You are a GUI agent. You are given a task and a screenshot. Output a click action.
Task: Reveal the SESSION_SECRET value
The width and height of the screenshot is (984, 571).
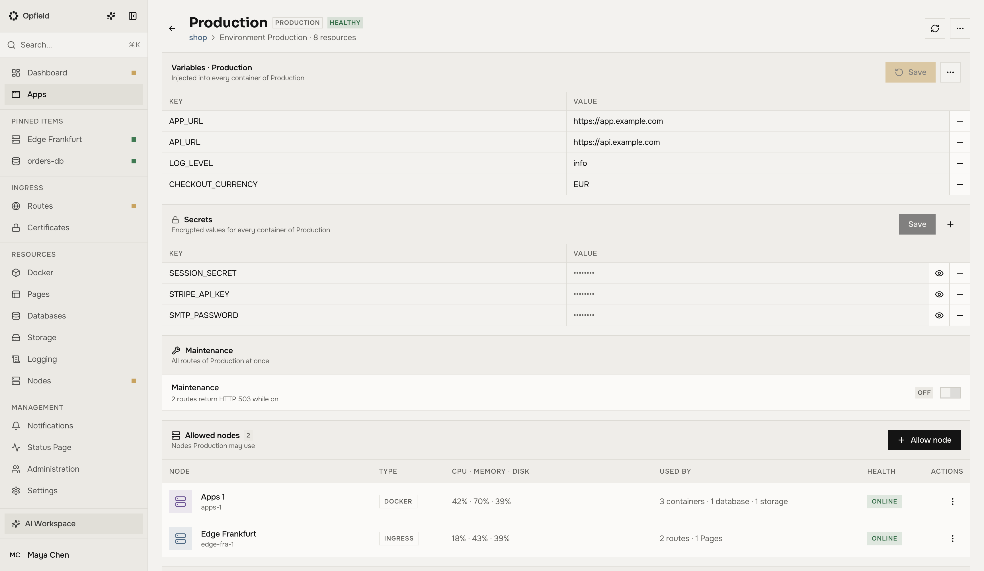[x=939, y=274]
